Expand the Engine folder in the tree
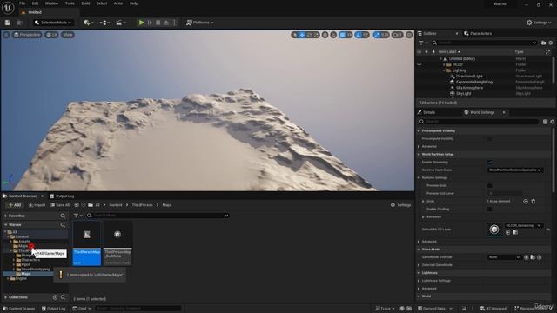The image size is (557, 313). pos(8,278)
